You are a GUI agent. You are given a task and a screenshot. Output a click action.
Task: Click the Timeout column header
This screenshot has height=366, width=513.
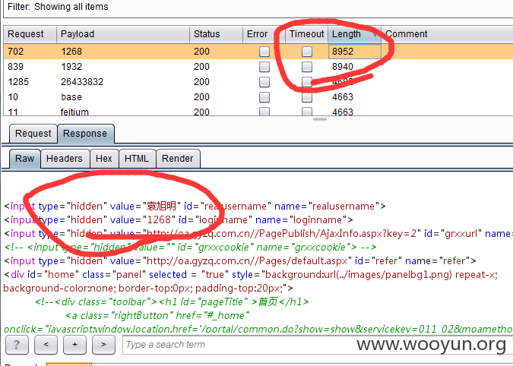click(306, 34)
